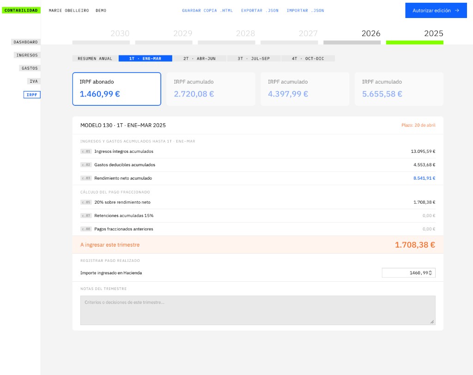Select the IRPF abonado 1.460,99 € card

(x=117, y=89)
